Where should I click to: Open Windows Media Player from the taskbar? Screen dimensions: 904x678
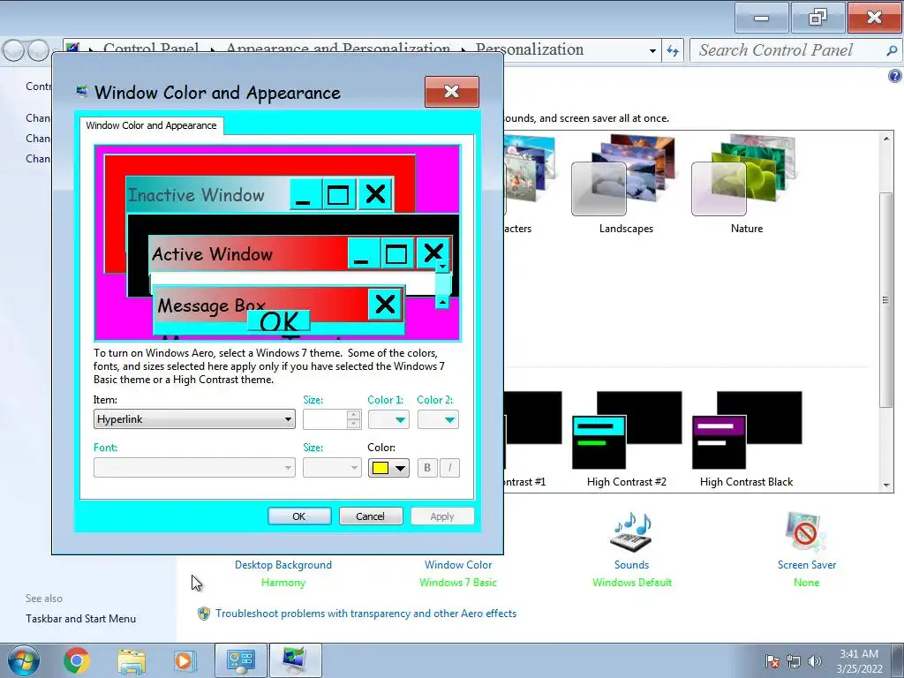(x=185, y=660)
